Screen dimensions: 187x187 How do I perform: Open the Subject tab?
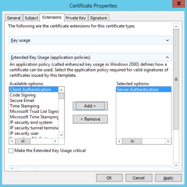[31, 18]
